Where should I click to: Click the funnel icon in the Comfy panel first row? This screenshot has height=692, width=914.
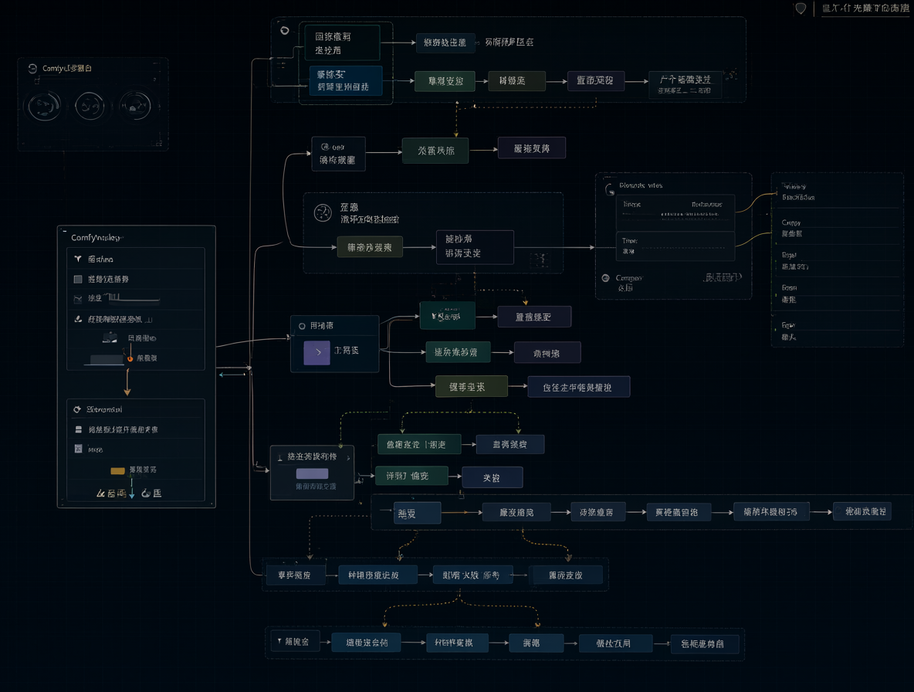77,259
